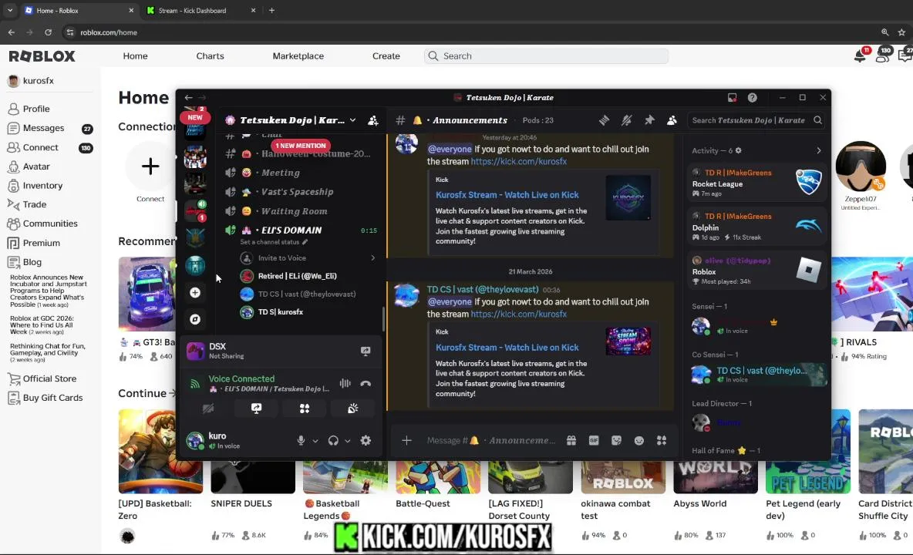Click plus attachment button in message box
The width and height of the screenshot is (913, 555).
tap(406, 440)
